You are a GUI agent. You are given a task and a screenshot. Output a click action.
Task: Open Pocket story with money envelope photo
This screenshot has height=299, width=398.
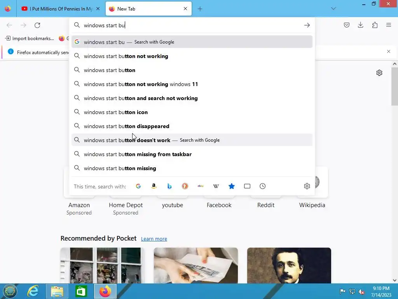coord(196,266)
